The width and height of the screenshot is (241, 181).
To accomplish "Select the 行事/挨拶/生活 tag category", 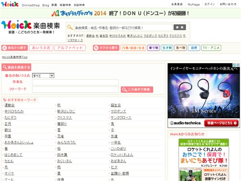I will tap(133, 48).
